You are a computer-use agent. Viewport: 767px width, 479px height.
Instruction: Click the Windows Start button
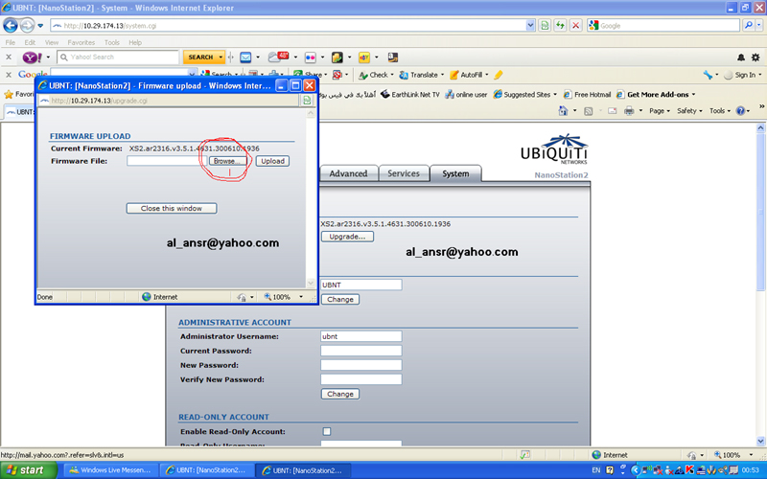(29, 470)
